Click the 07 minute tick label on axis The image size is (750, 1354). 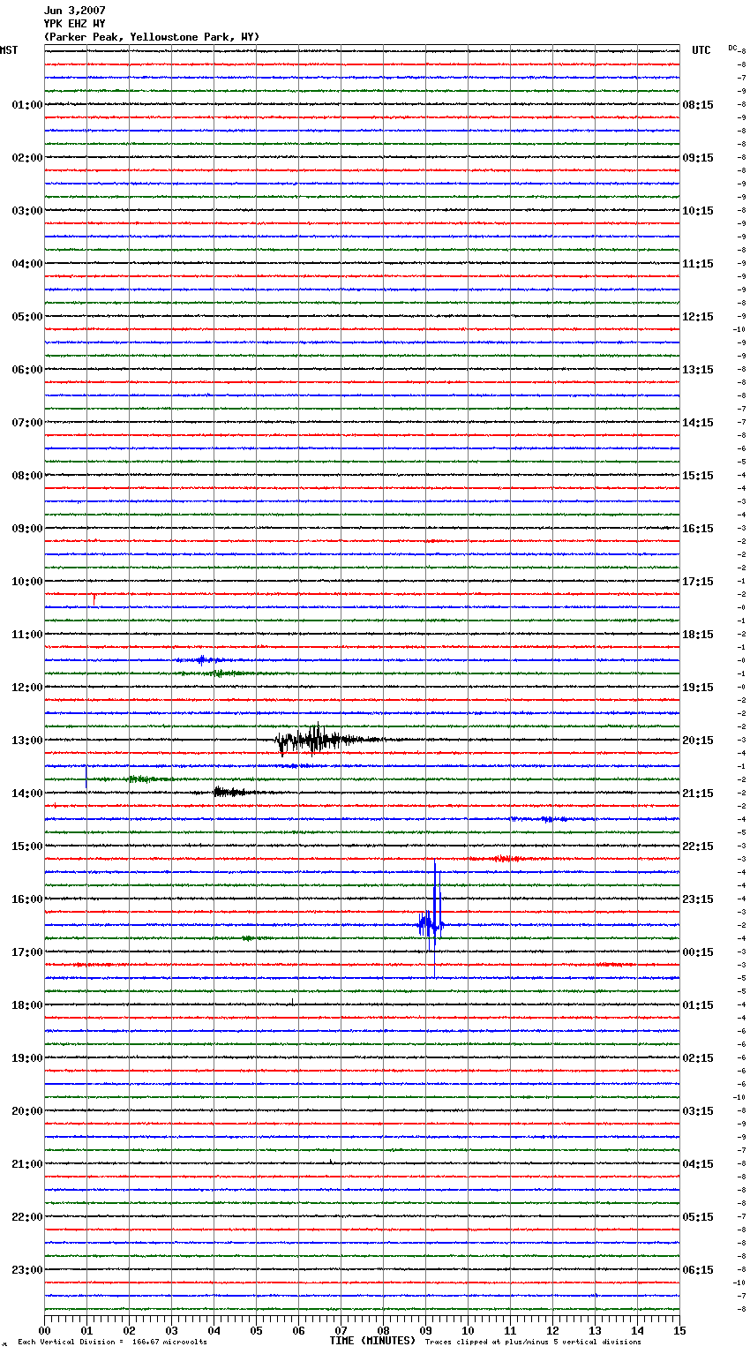pos(341,1330)
